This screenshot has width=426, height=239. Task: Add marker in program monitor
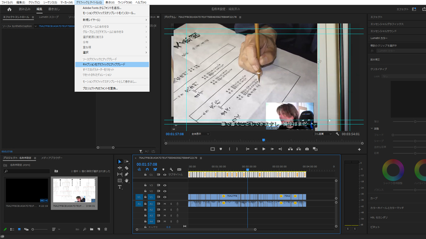(x=221, y=149)
